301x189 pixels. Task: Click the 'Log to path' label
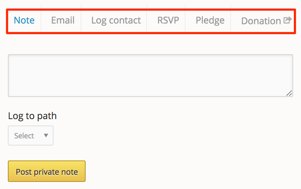32,116
